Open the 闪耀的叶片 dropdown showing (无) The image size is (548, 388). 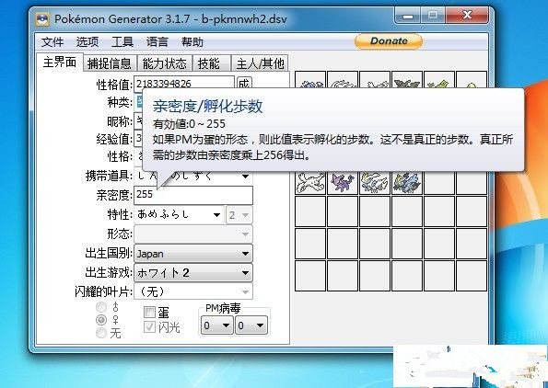click(x=193, y=291)
